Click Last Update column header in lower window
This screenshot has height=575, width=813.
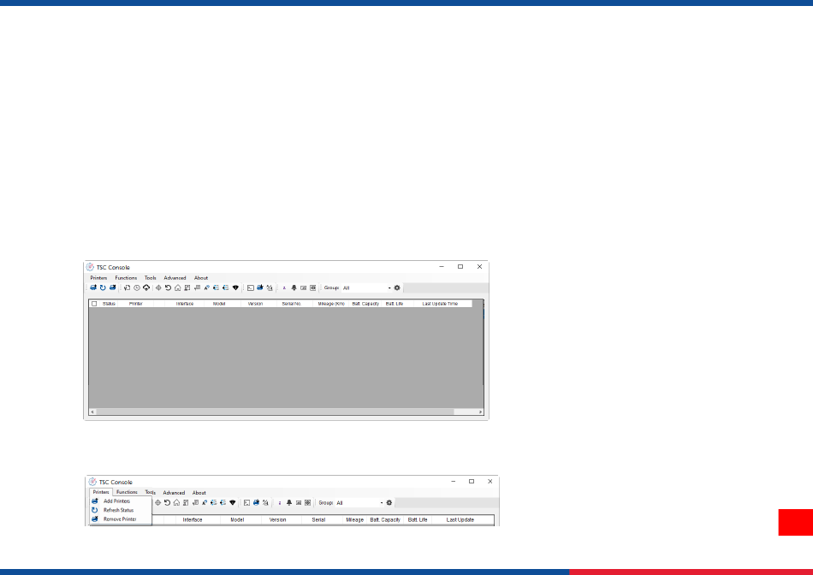pos(460,519)
